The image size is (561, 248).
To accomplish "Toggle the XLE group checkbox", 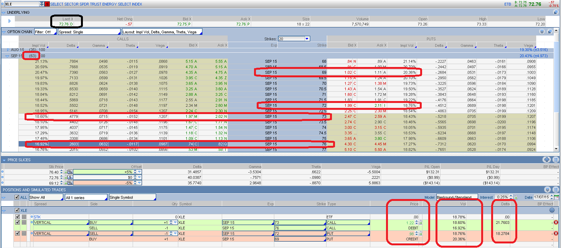I will [17, 210].
